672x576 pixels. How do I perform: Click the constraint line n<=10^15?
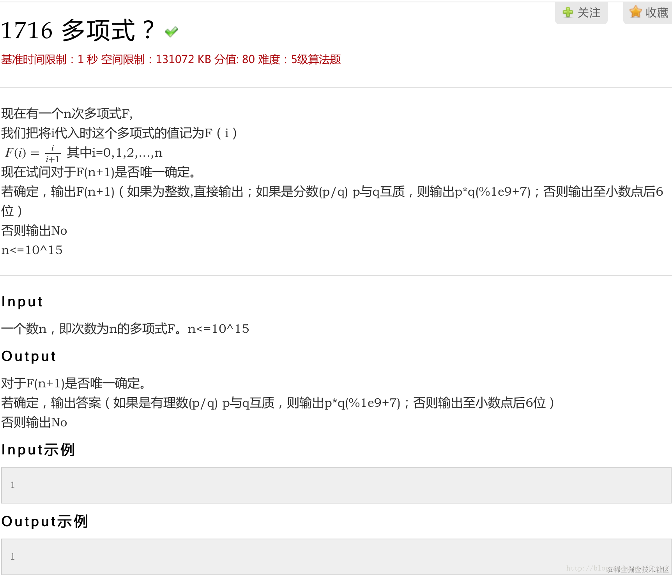coord(32,250)
